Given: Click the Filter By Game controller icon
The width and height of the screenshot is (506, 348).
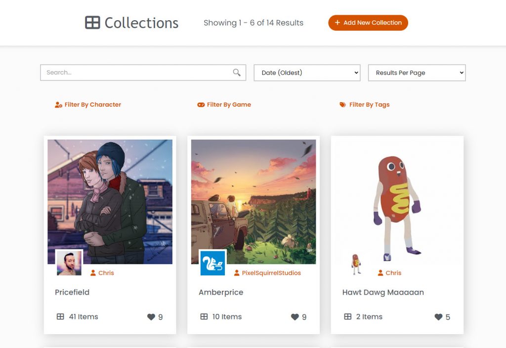Looking at the screenshot, I should pos(201,104).
